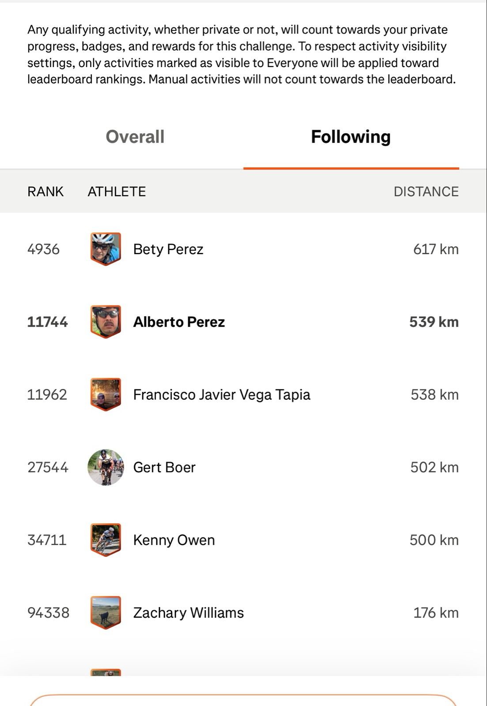Open Zachary Williams's name link
The width and height of the screenshot is (487, 706).
[189, 613]
